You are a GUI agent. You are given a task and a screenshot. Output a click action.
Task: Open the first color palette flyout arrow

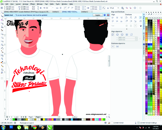[x=146, y=12]
